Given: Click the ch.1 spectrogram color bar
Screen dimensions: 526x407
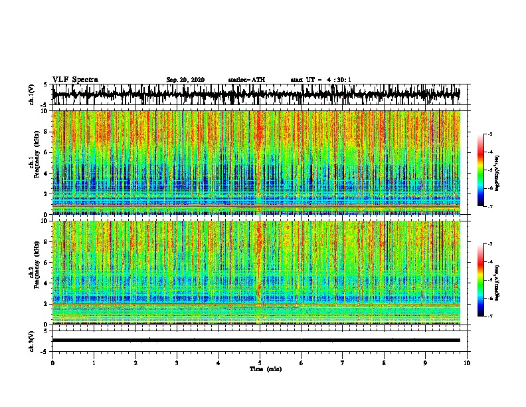Looking at the screenshot, I should coord(480,170).
